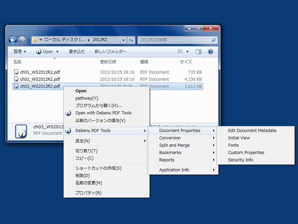This screenshot has height=224, width=298.
Task: Toggle the preview pane icon
Action: [x=199, y=52]
